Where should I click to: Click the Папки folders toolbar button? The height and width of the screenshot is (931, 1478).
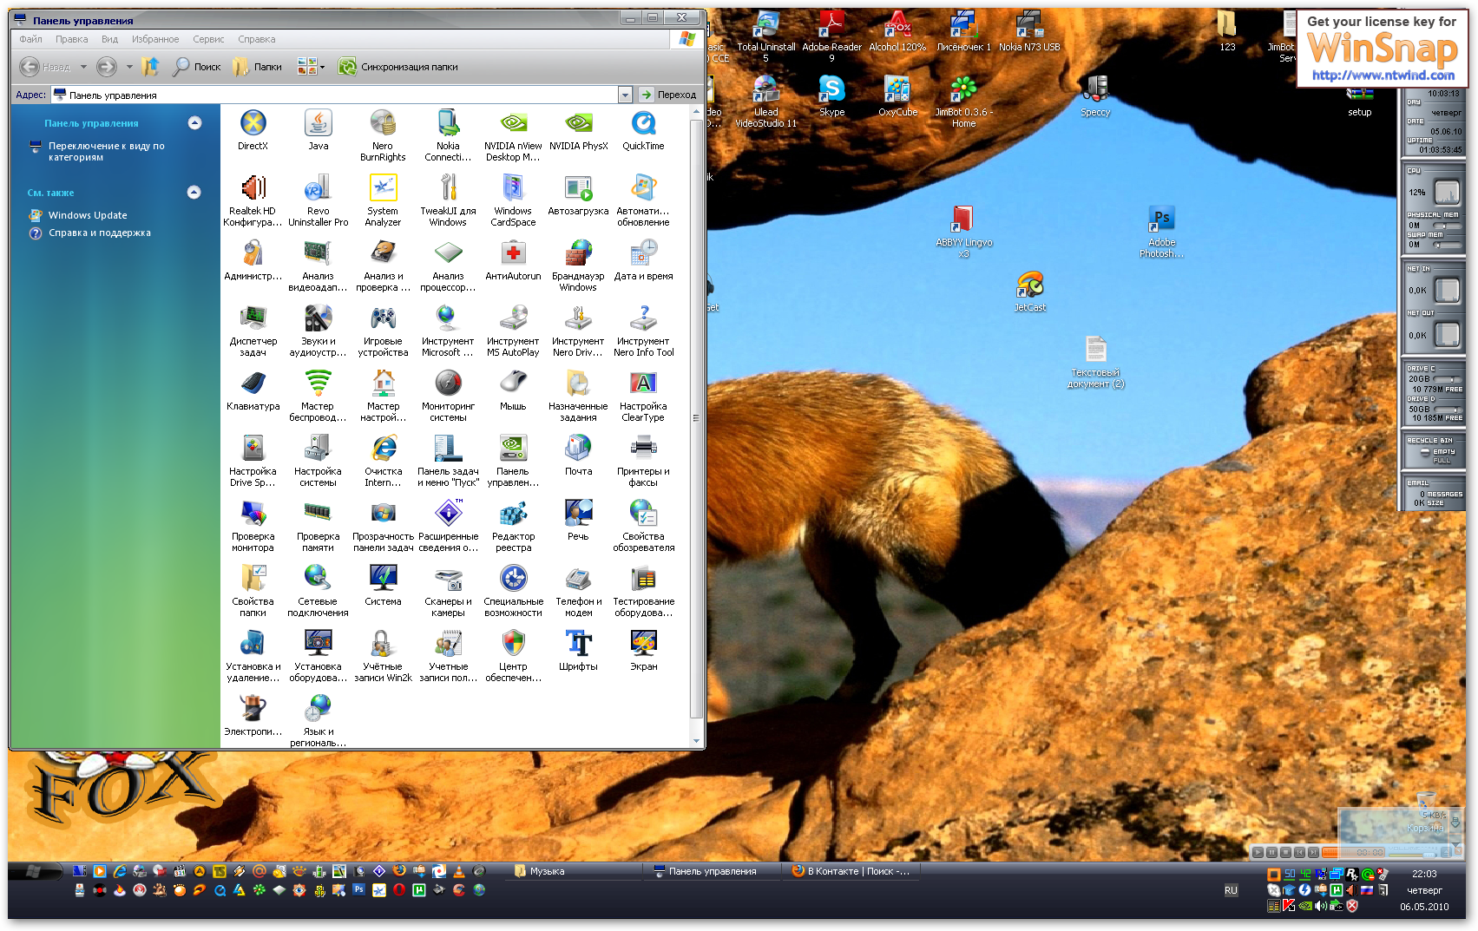258,67
